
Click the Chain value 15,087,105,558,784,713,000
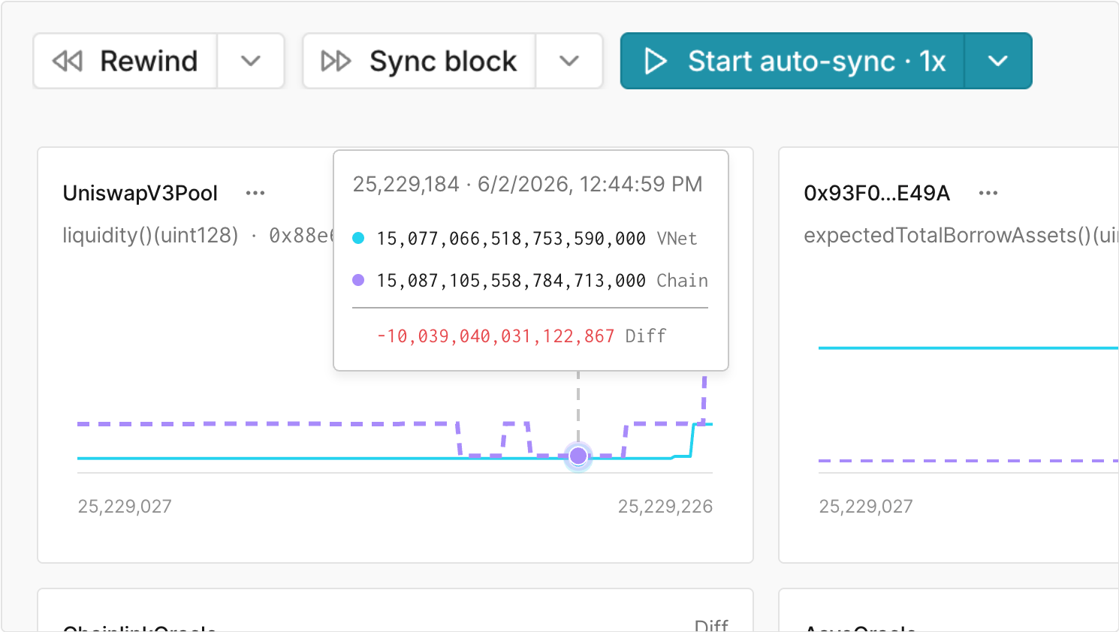pos(511,281)
